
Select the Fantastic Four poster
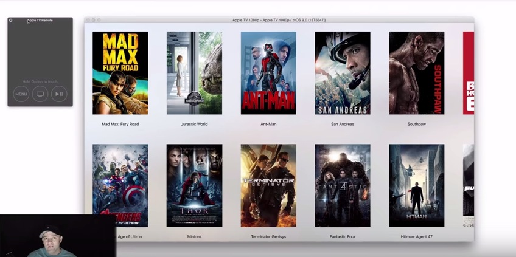click(342, 185)
